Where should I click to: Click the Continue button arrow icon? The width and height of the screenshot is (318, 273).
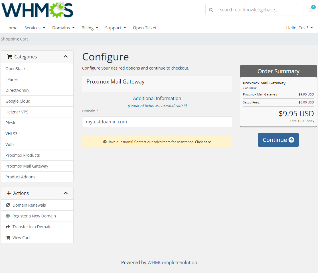point(291,140)
